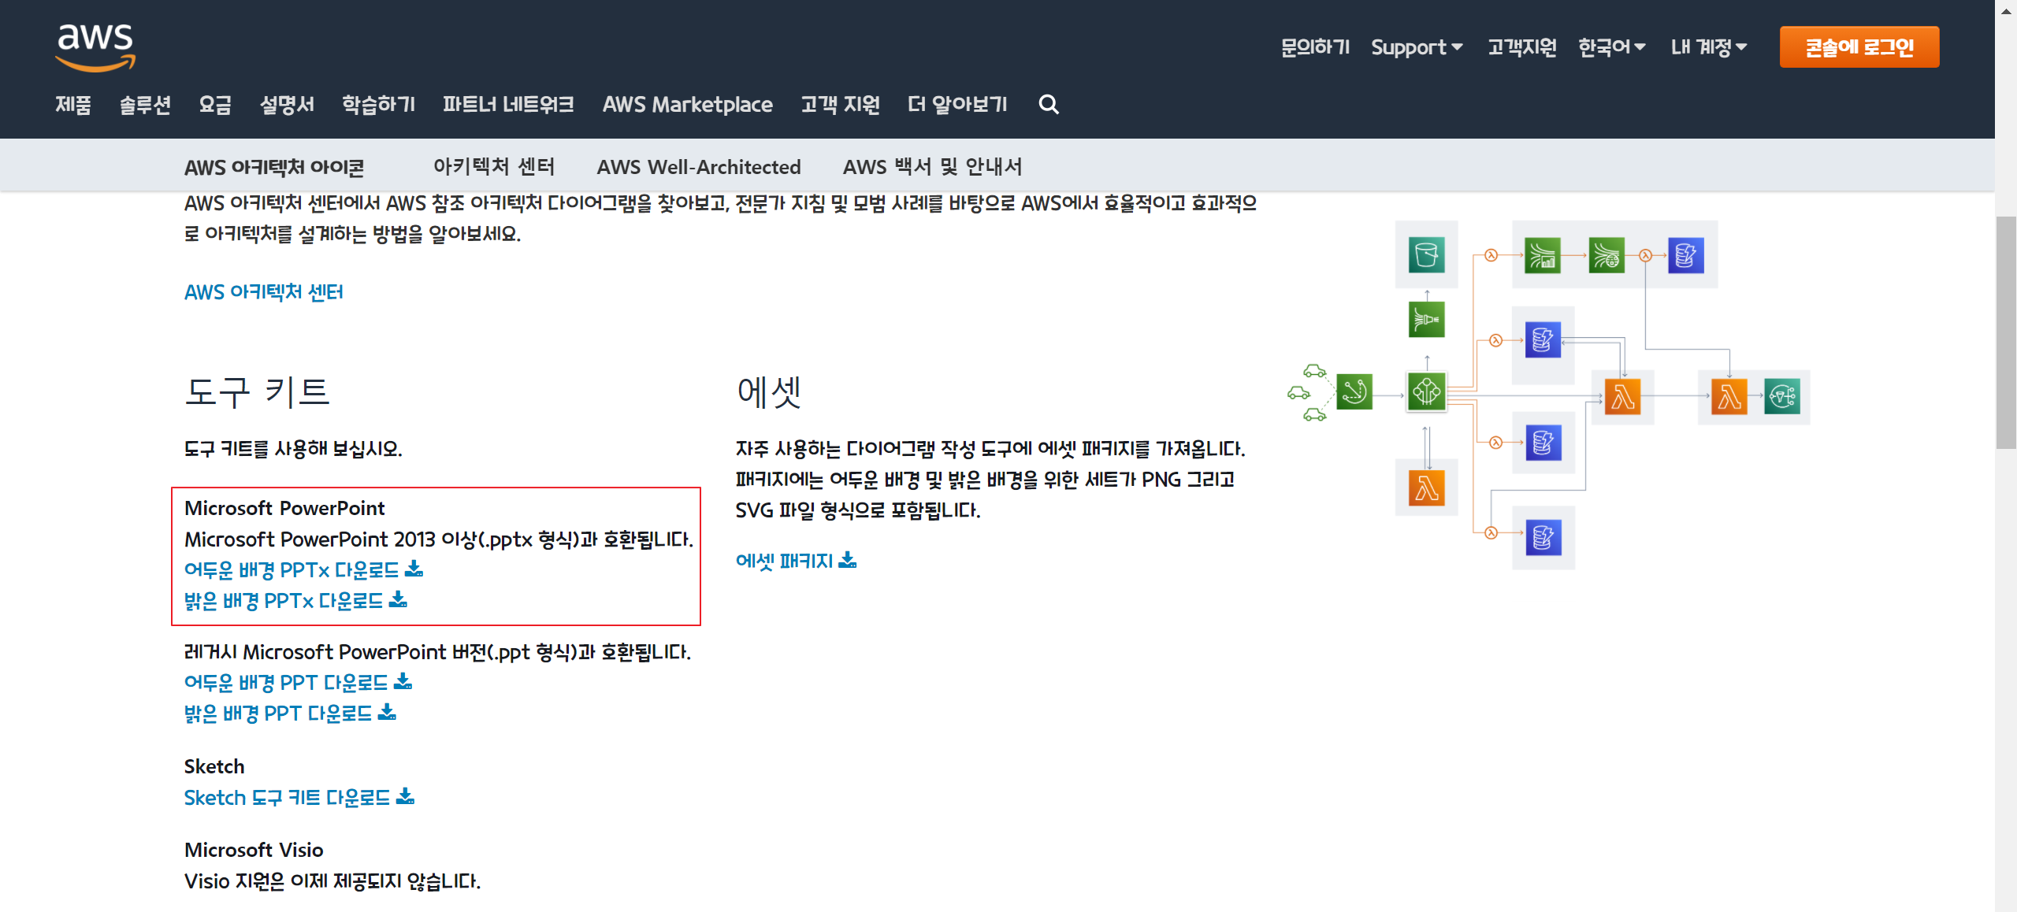Click the architecture diagram image

[1548, 394]
